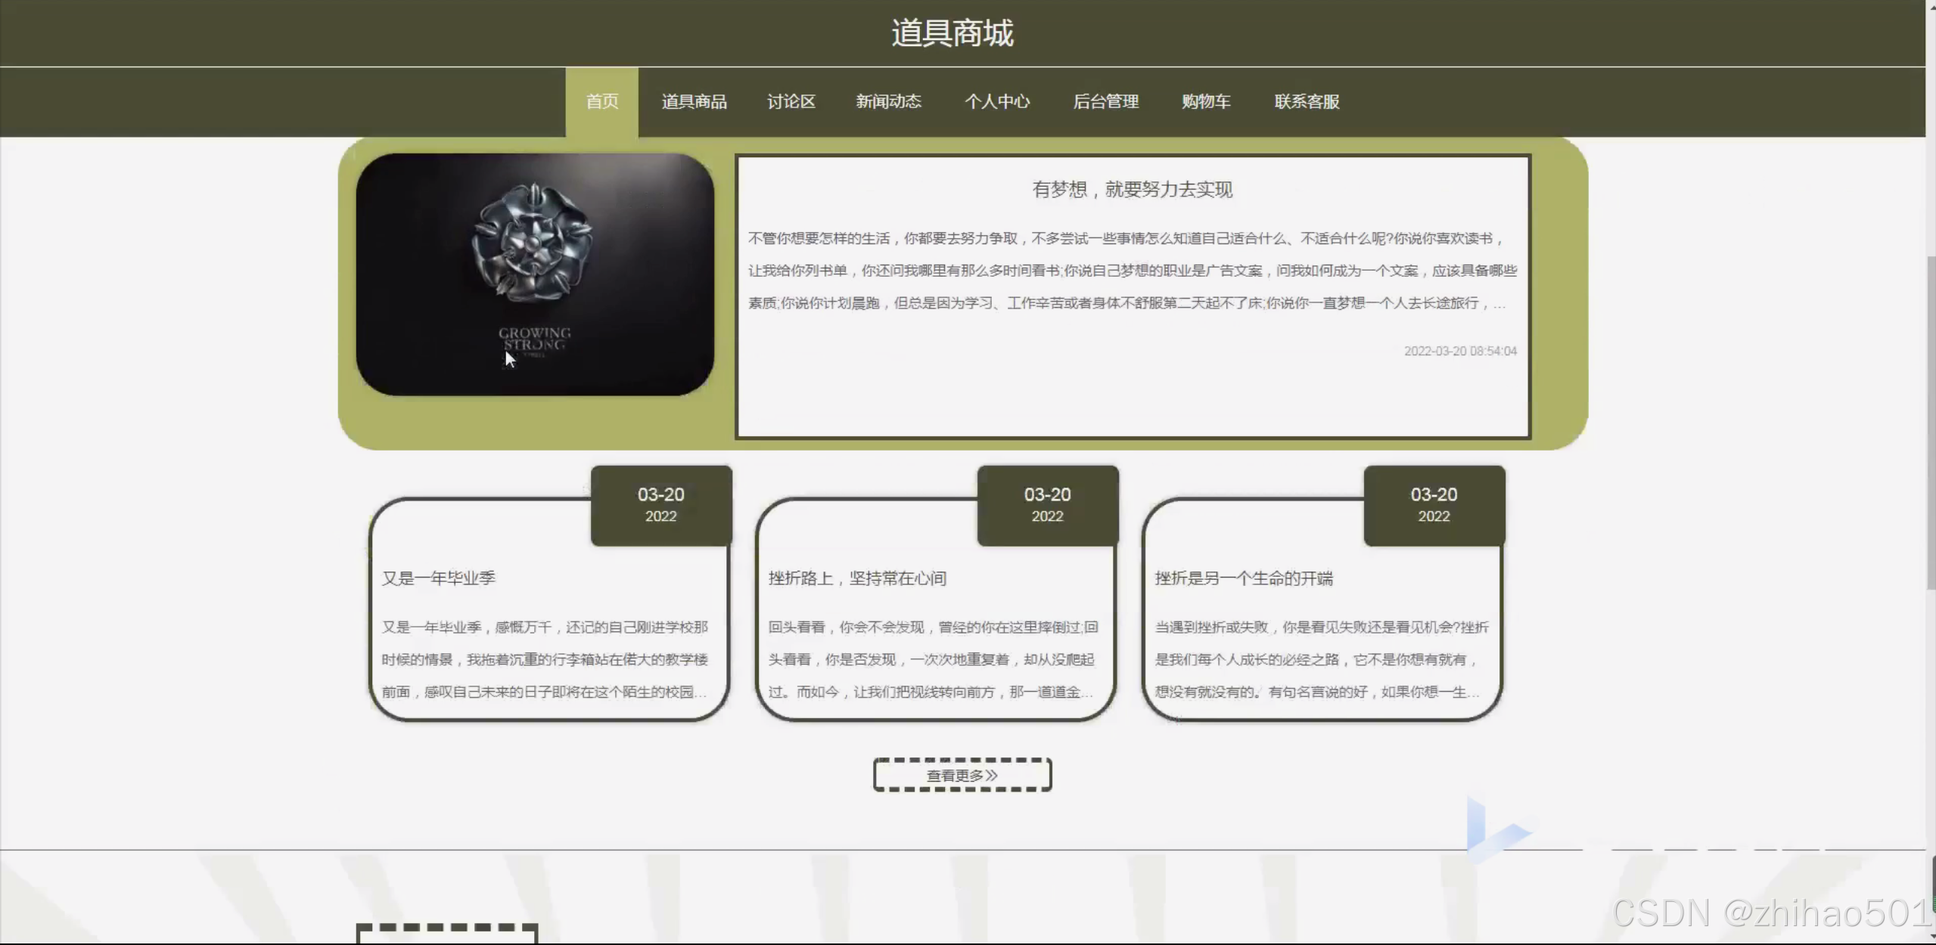1936x945 pixels.
Task: Open news card 挫折是另一个生命的开端
Action: pos(1244,578)
